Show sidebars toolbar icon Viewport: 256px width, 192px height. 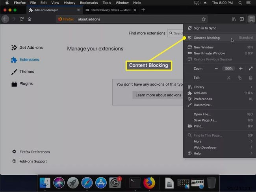click(242, 19)
